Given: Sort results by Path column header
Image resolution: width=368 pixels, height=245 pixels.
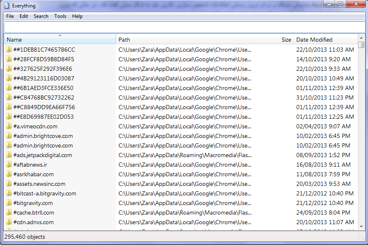Looking at the screenshot, I should 184,40.
